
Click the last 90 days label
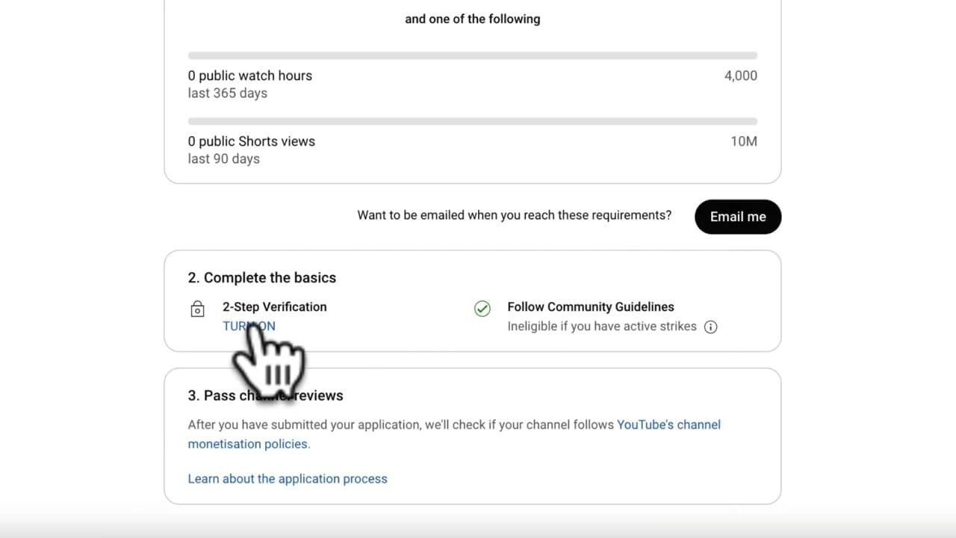(x=223, y=158)
